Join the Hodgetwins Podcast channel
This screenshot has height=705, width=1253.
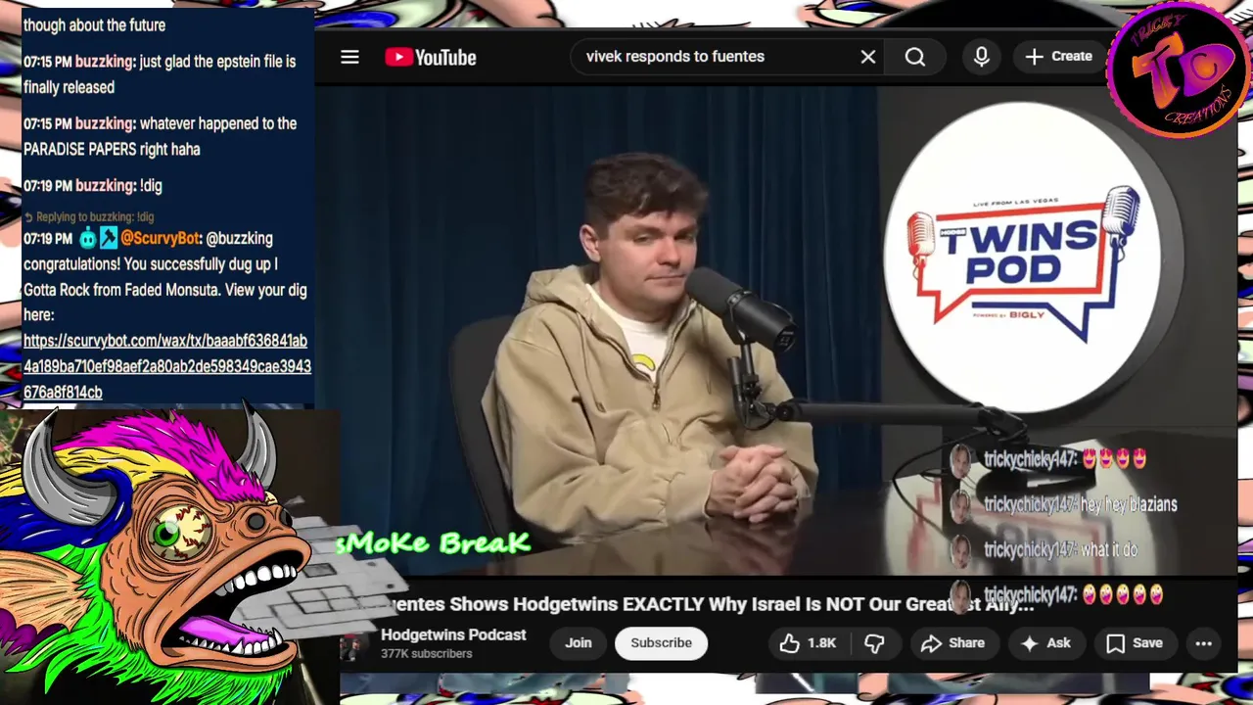tap(578, 643)
